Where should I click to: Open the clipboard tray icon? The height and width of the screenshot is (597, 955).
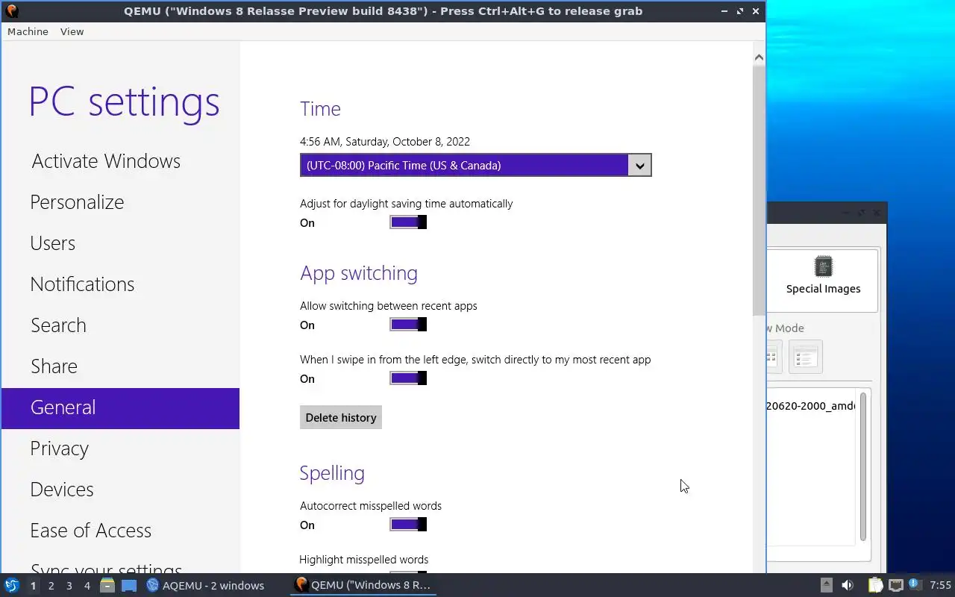coord(875,585)
